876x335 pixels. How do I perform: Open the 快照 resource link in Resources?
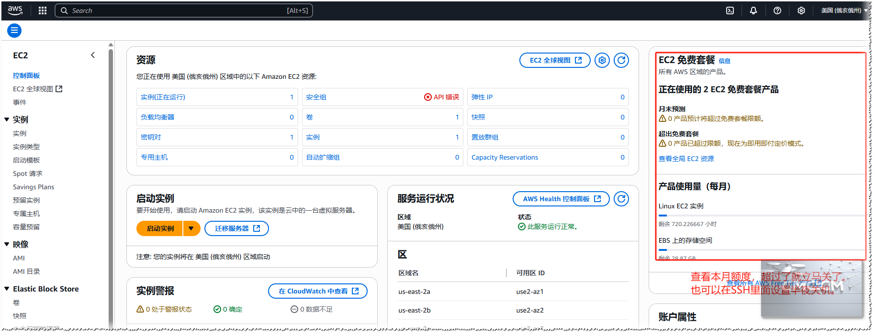click(478, 117)
